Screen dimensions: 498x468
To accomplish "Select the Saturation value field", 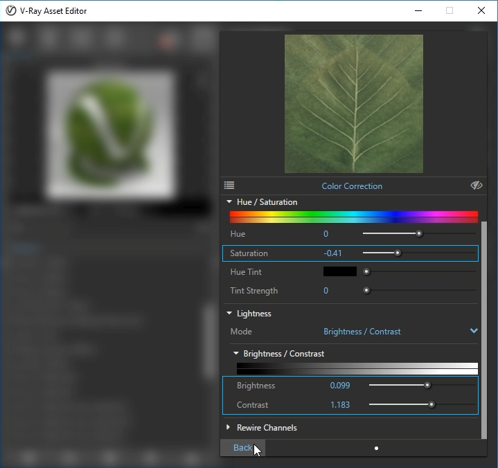I will point(333,253).
